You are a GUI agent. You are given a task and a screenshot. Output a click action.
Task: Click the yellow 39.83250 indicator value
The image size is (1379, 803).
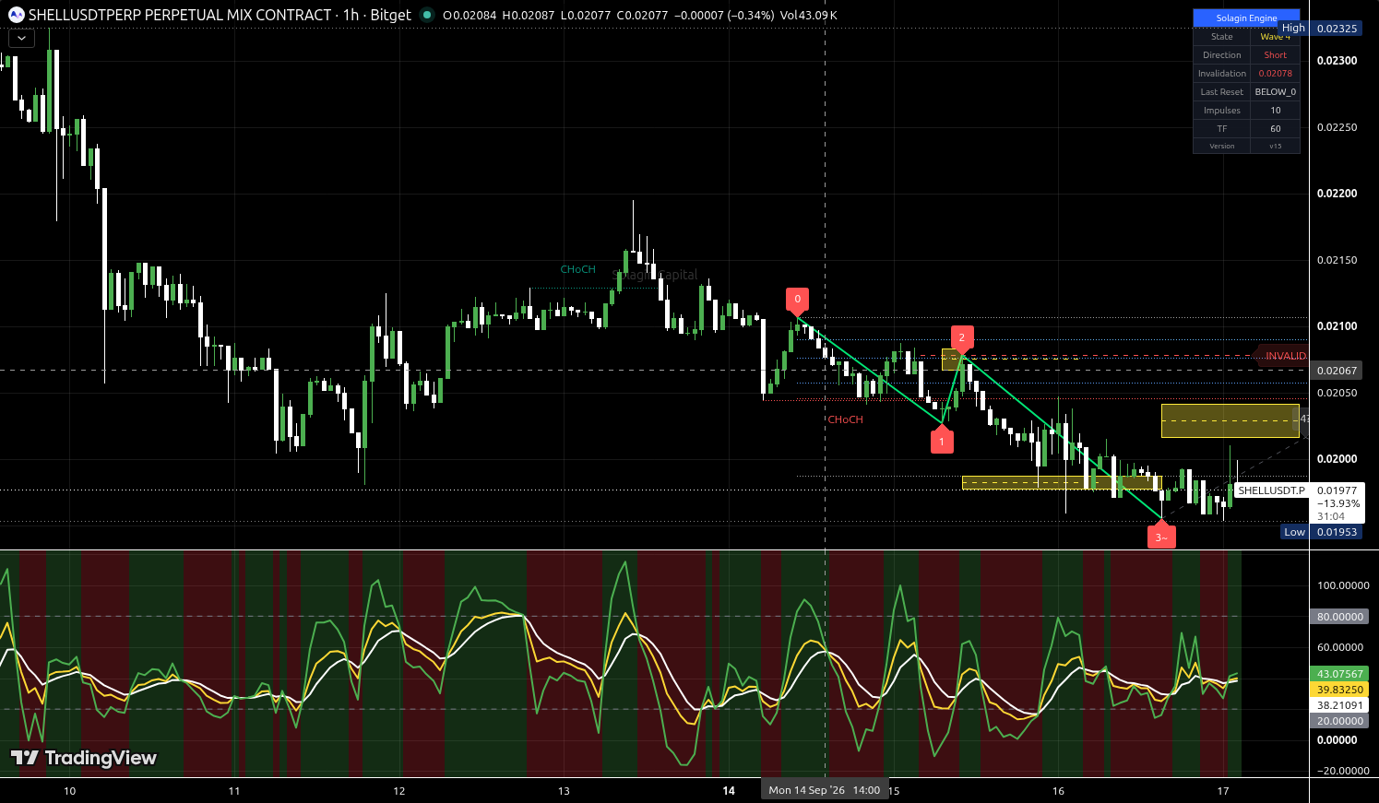click(x=1339, y=690)
